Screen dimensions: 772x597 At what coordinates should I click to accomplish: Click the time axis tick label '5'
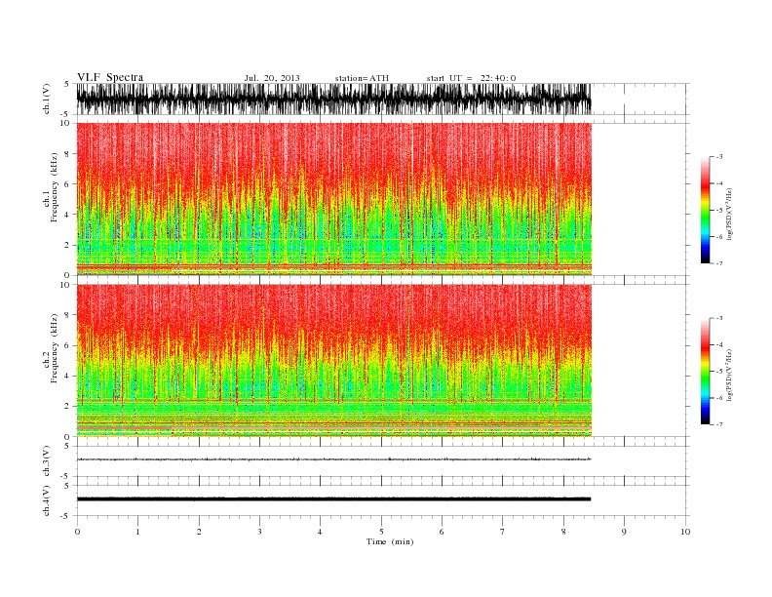point(381,532)
